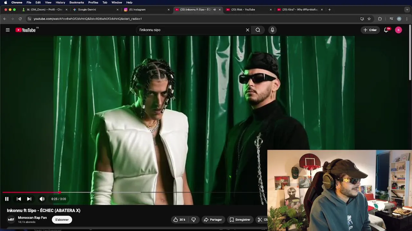Like the video with 30 k likes
412x231 pixels.
coord(179,220)
